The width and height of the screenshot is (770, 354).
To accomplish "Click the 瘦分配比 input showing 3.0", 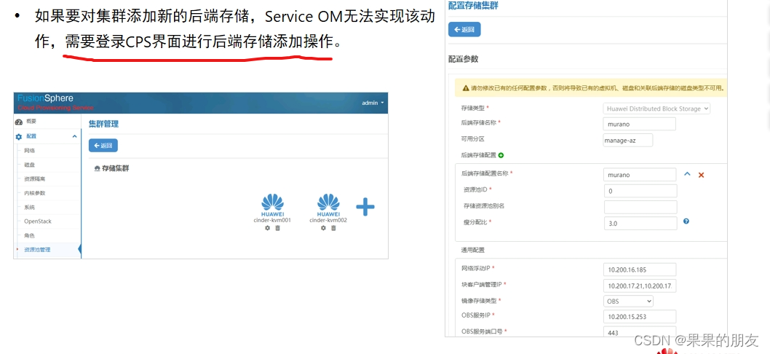I will coord(640,223).
